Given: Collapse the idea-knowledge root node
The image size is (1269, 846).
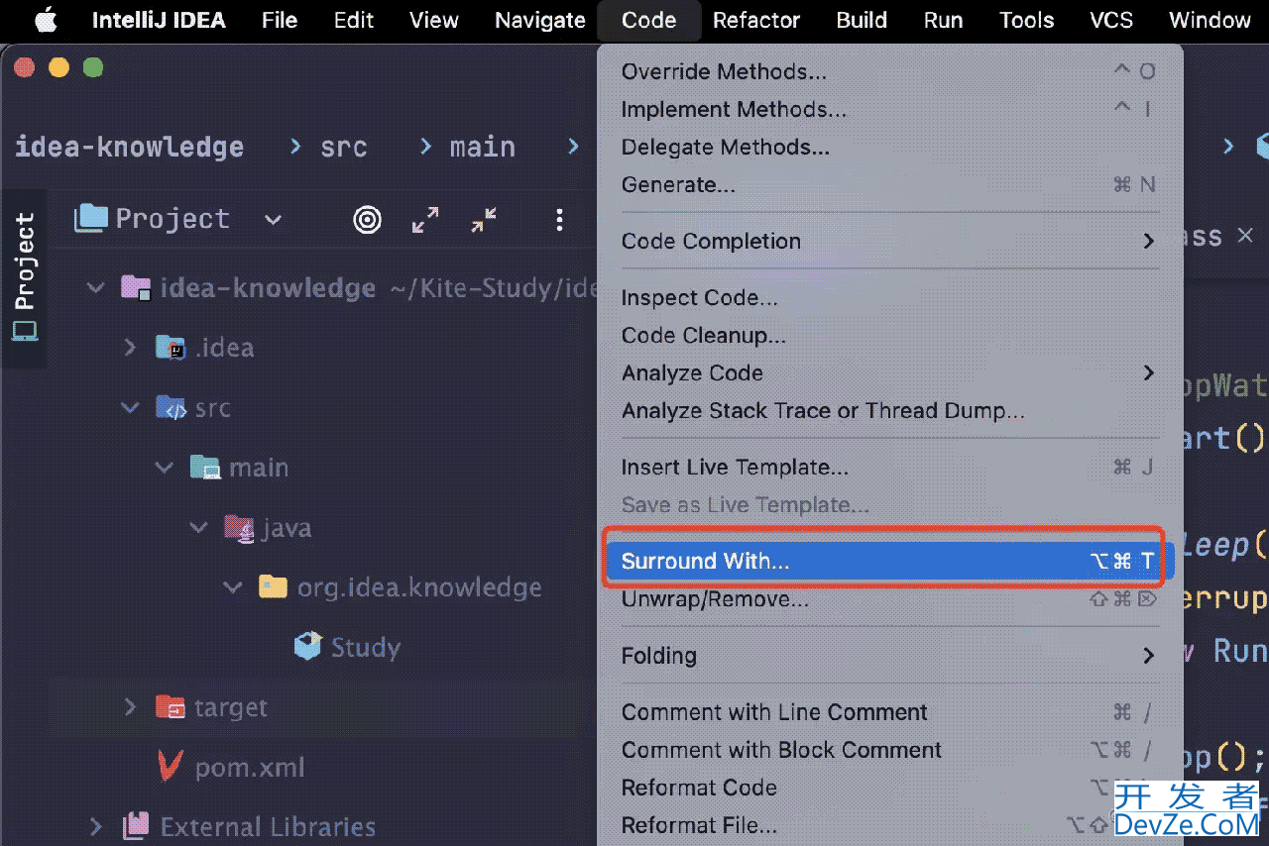Looking at the screenshot, I should pyautogui.click(x=96, y=288).
